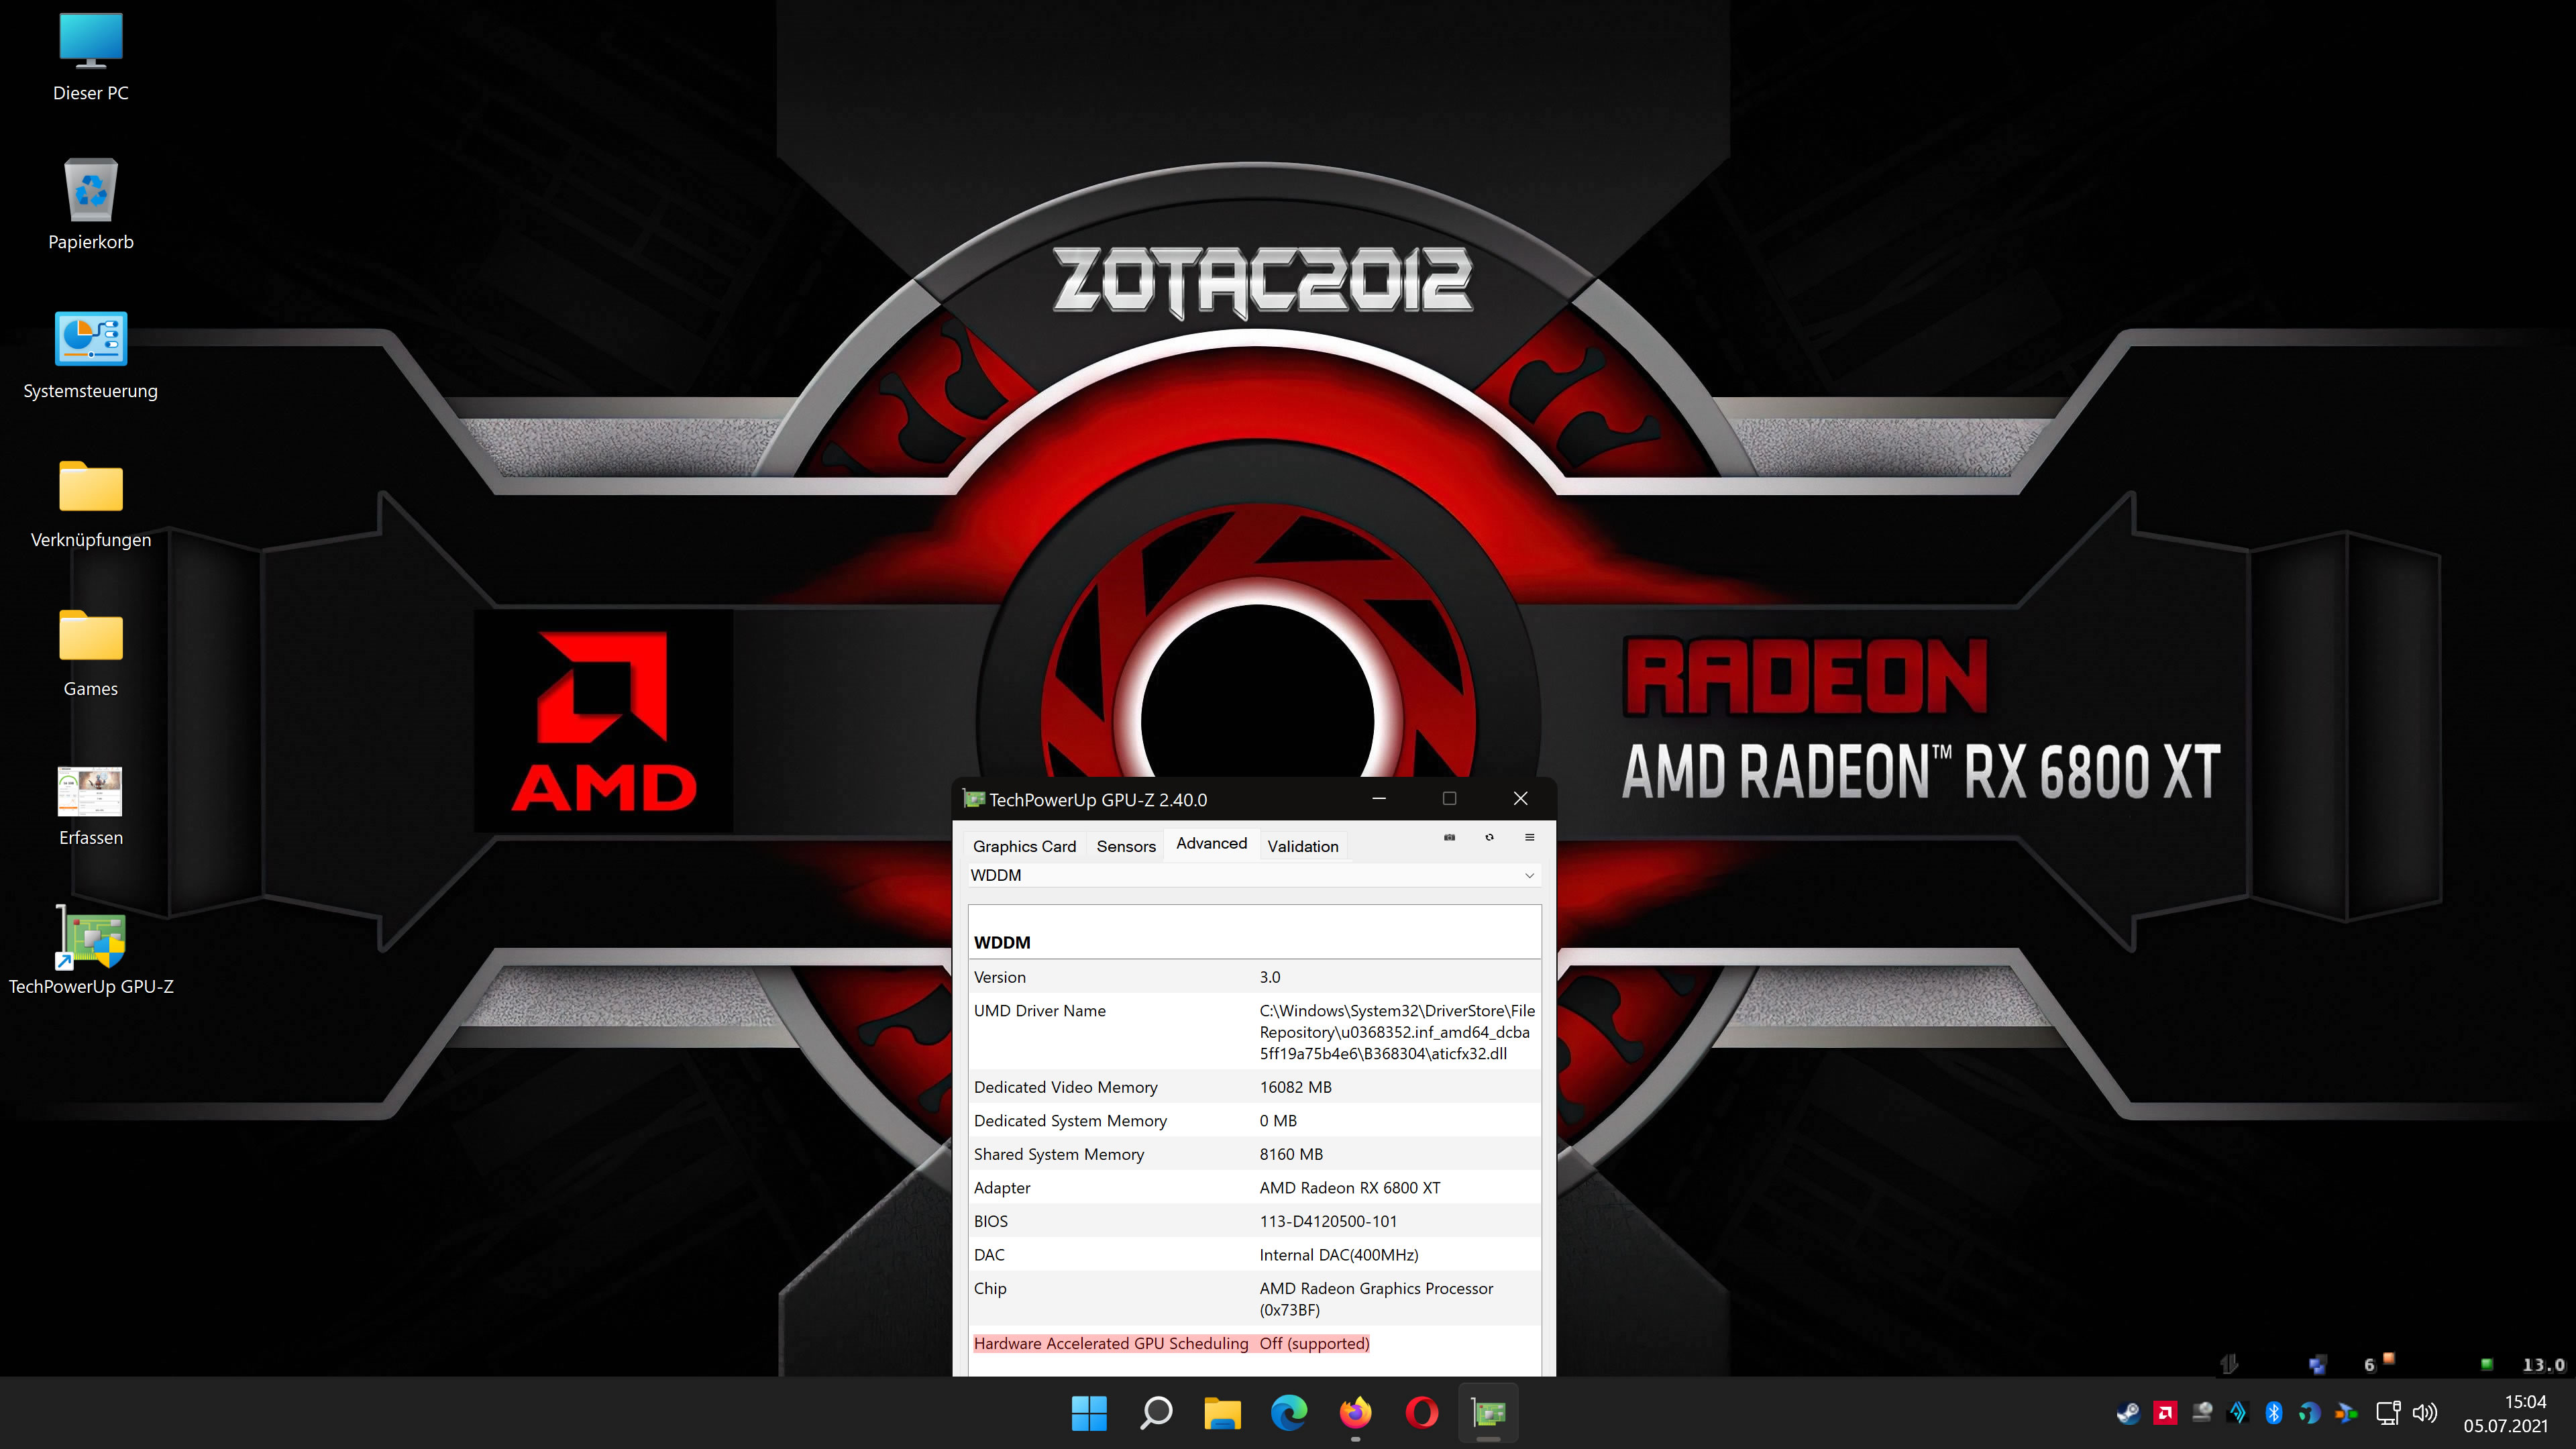The image size is (2576, 1449).
Task: Click the Bluetooth tray icon
Action: point(2273,1413)
